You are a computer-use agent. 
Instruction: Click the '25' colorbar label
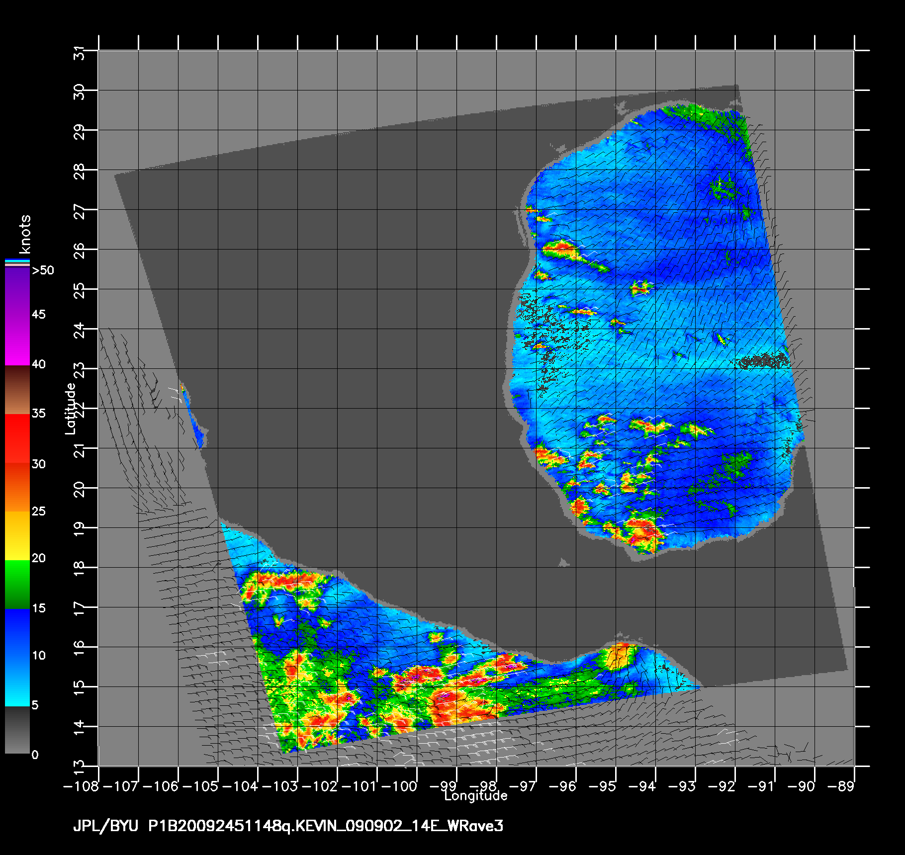(39, 512)
